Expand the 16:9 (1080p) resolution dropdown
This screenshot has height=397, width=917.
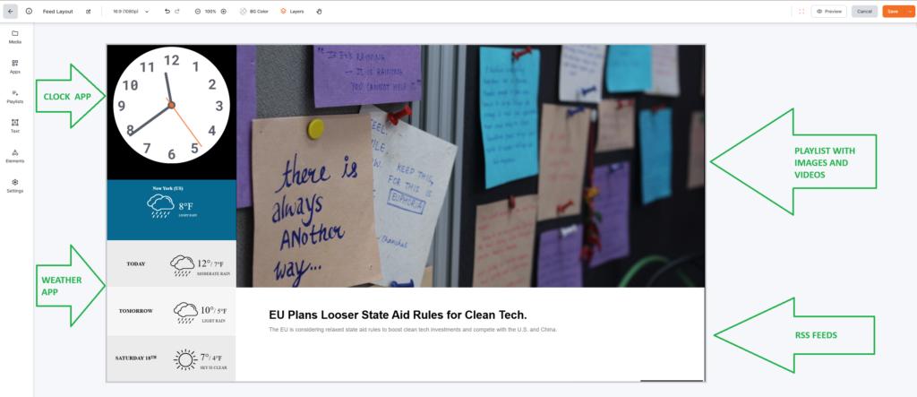[130, 11]
